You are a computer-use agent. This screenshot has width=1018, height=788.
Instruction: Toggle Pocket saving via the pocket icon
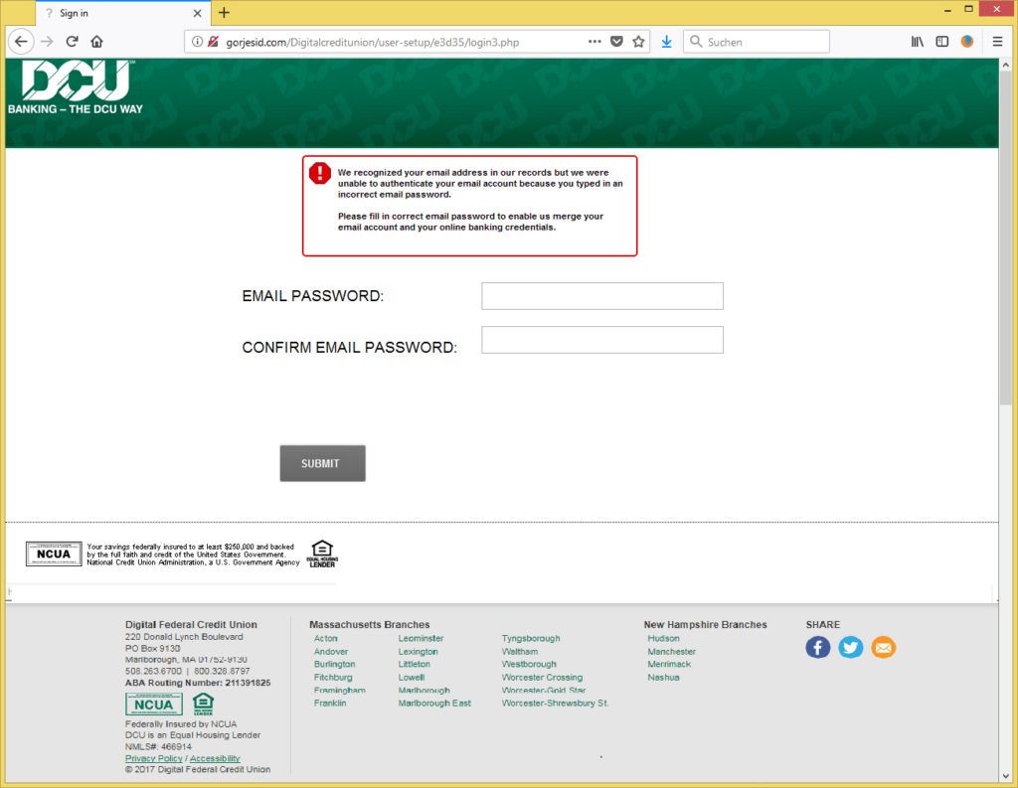617,42
